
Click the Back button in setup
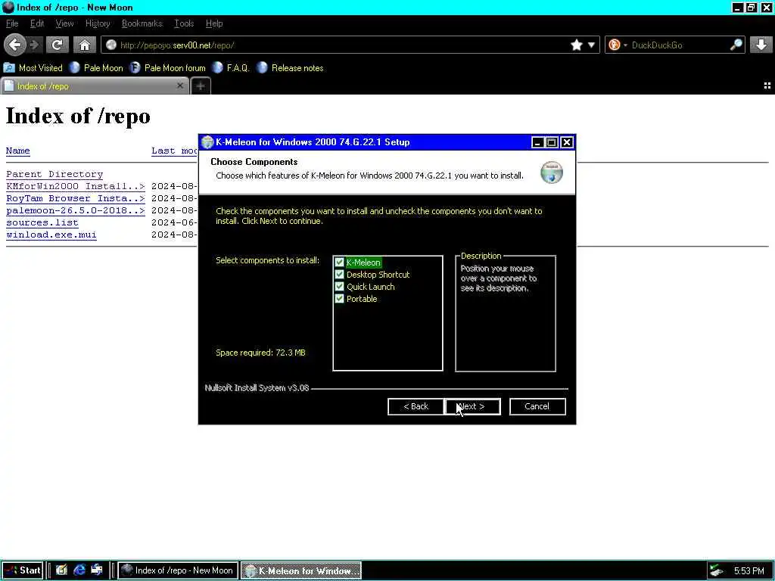coord(416,406)
